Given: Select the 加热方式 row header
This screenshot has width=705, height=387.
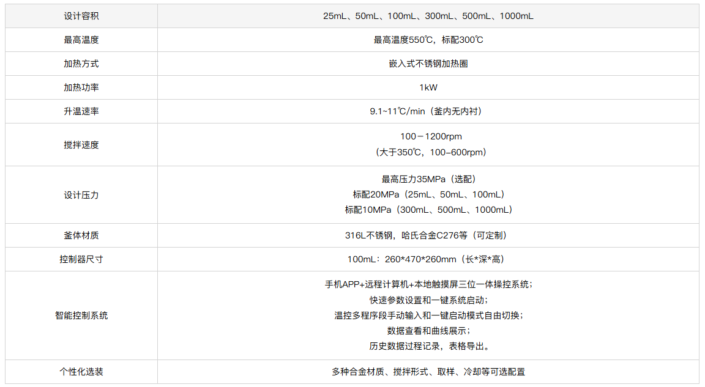Looking at the screenshot, I should [x=81, y=64].
